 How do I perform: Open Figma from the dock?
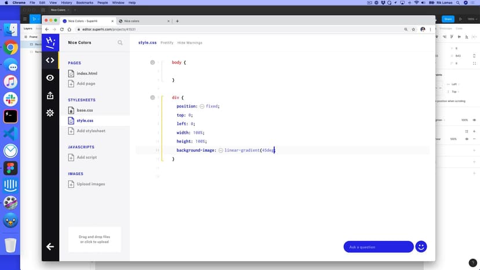(10, 168)
